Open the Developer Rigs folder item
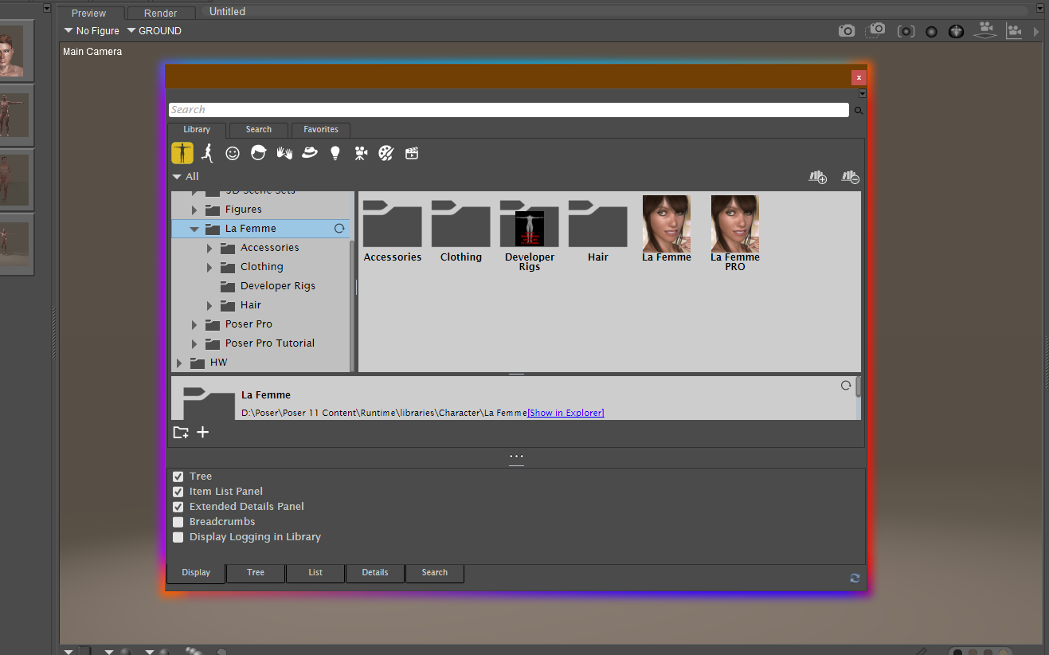Screen dimensions: 1049x655 point(530,235)
